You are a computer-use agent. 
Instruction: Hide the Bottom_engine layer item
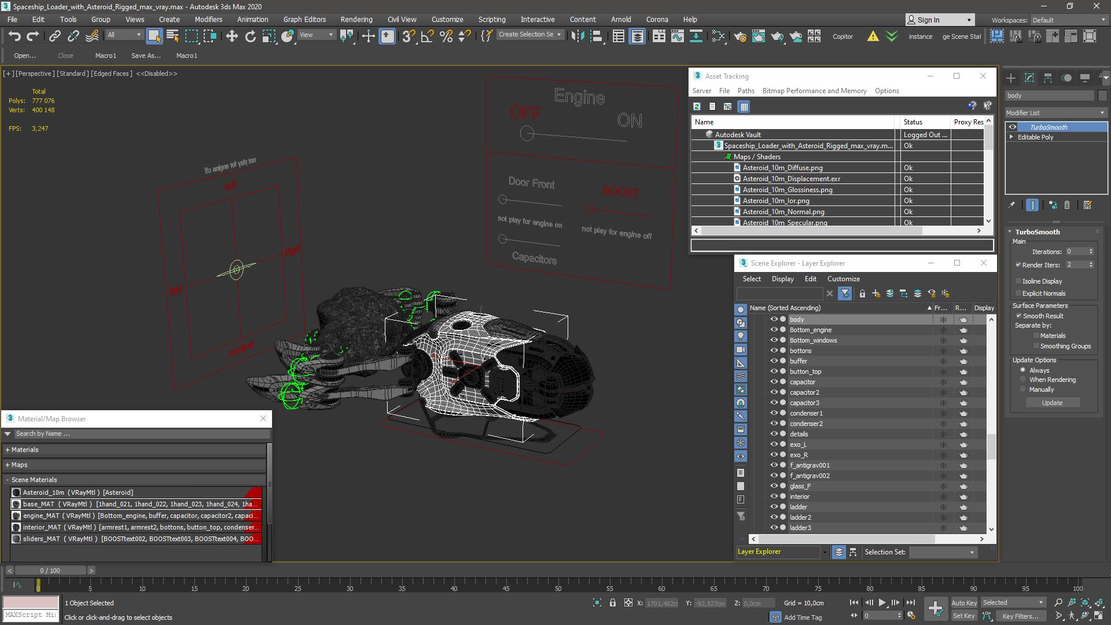pyautogui.click(x=773, y=330)
